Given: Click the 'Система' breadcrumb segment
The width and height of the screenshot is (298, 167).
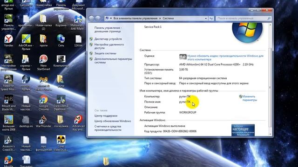Looking at the screenshot, I should (x=168, y=19).
